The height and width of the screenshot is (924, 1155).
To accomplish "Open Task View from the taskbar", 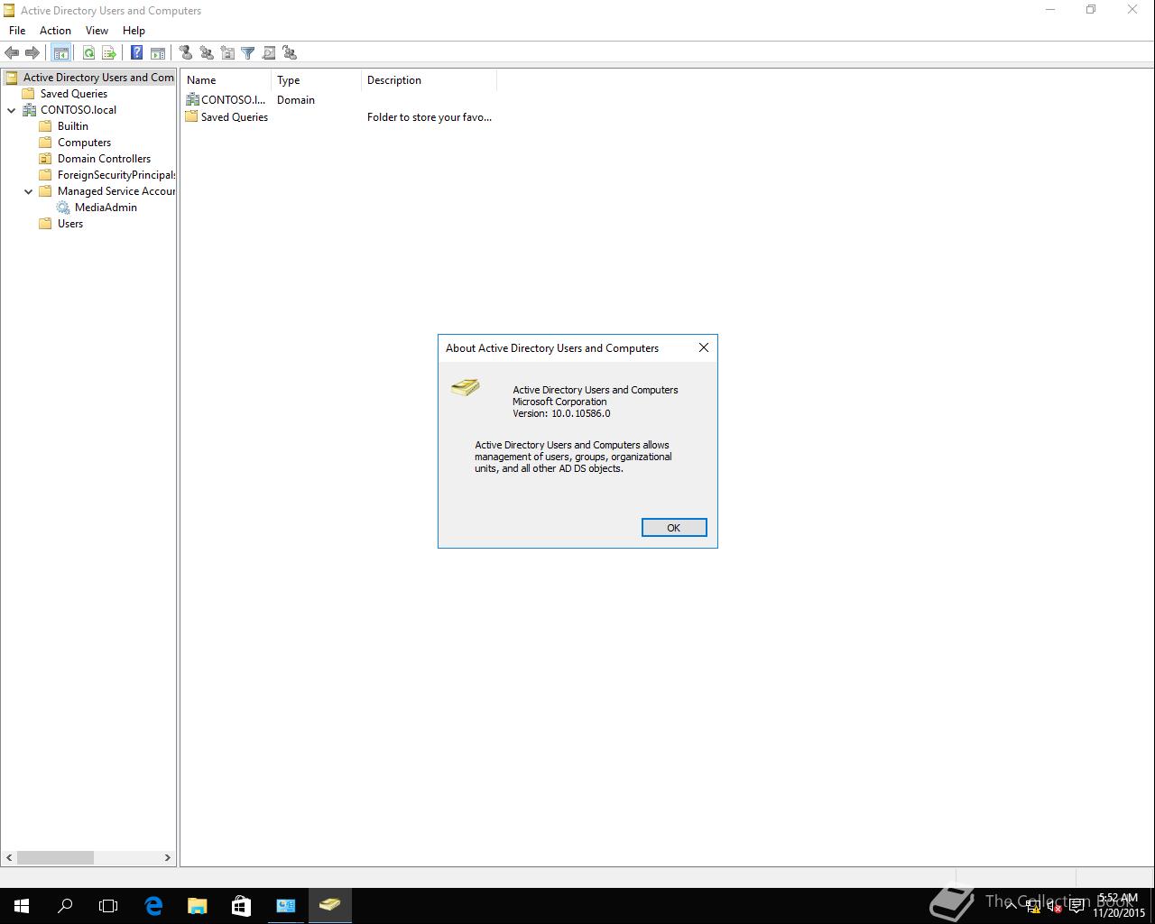I will point(108,905).
